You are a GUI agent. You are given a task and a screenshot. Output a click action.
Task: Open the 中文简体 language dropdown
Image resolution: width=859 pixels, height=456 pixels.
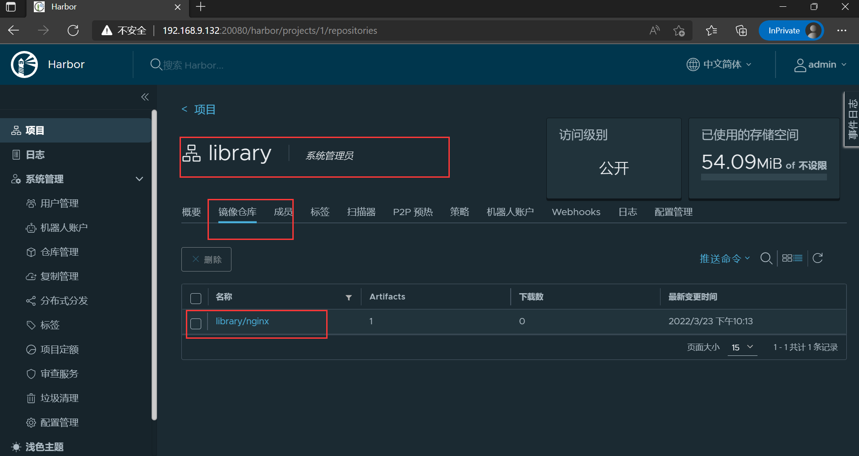[x=719, y=64]
